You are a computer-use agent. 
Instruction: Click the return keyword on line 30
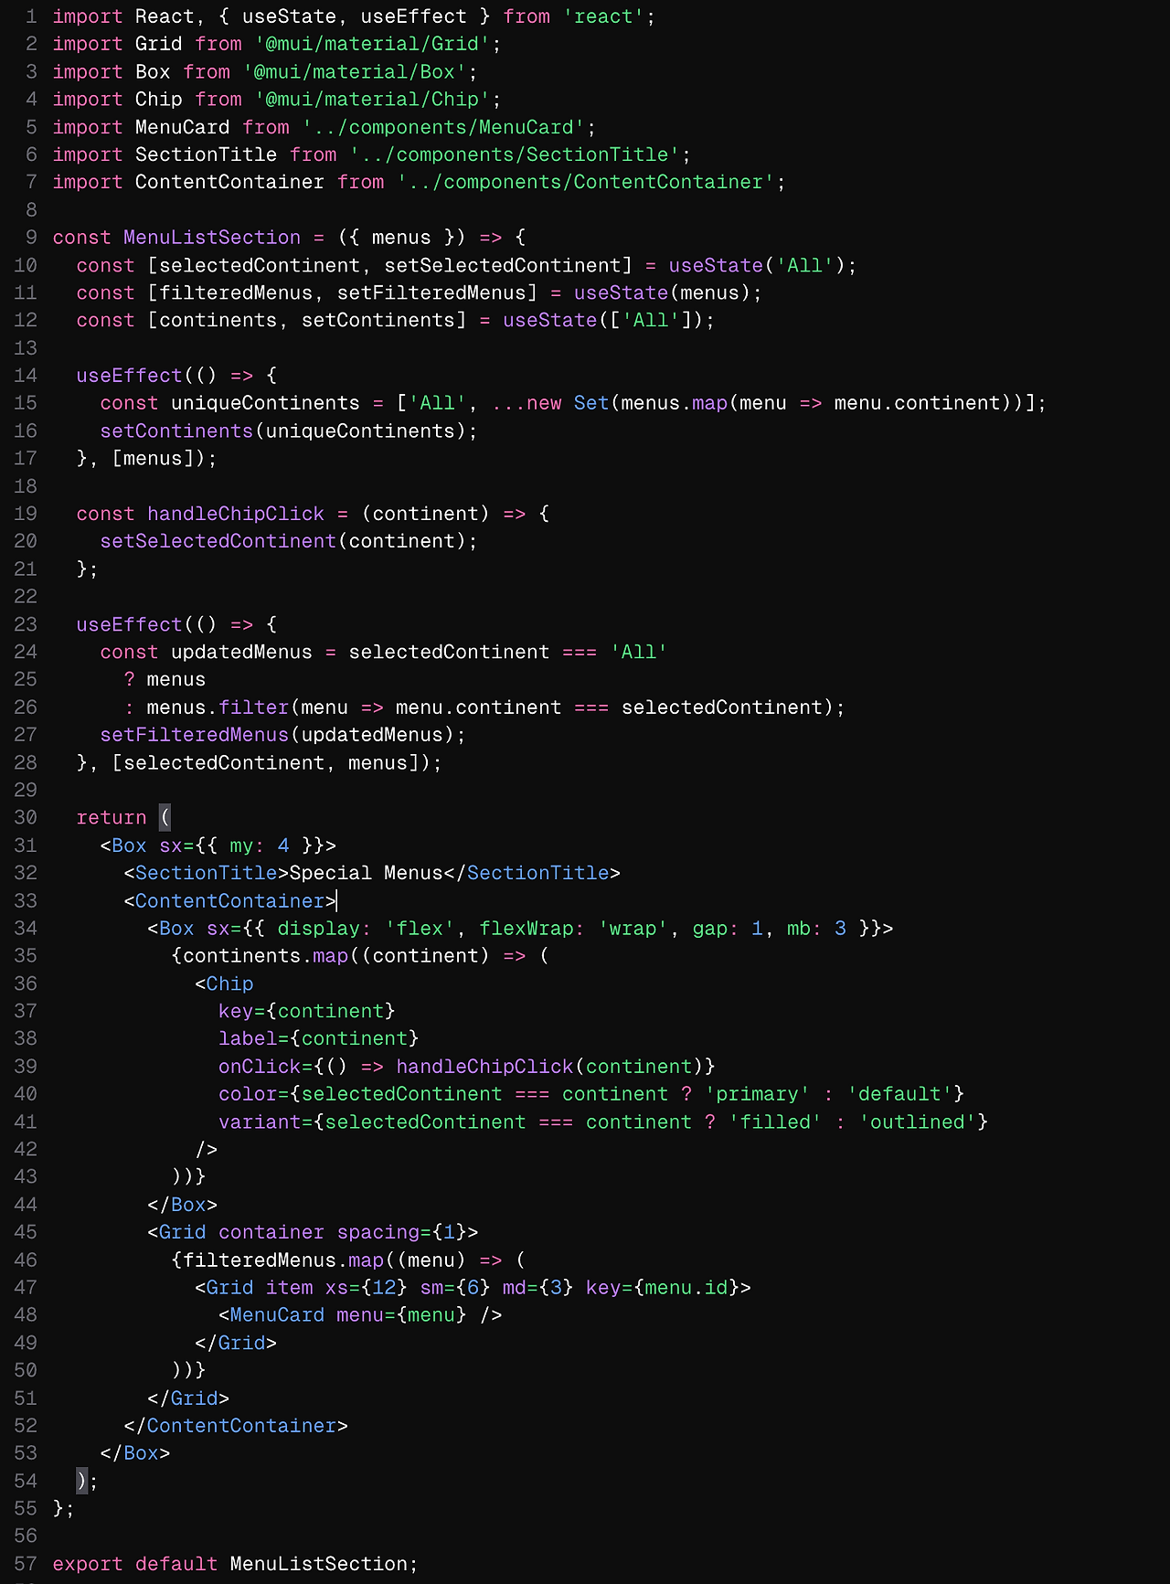[112, 818]
